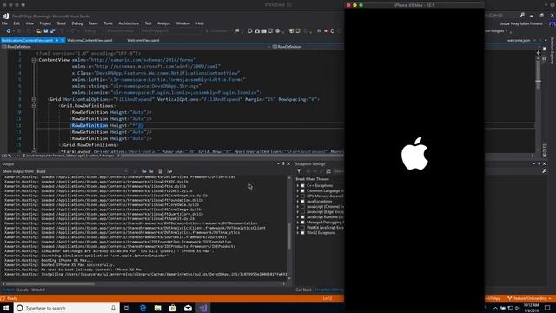Open Microsoft Edge from the taskbar
This screenshot has width=556, height=313.
(x=142, y=308)
